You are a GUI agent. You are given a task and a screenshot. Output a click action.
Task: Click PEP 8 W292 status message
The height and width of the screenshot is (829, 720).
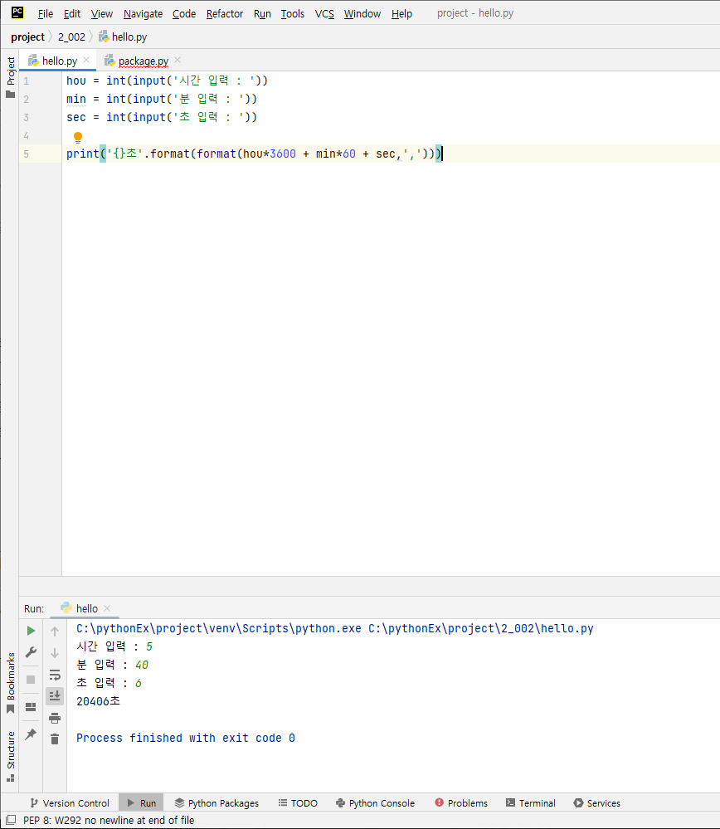pyautogui.click(x=109, y=820)
